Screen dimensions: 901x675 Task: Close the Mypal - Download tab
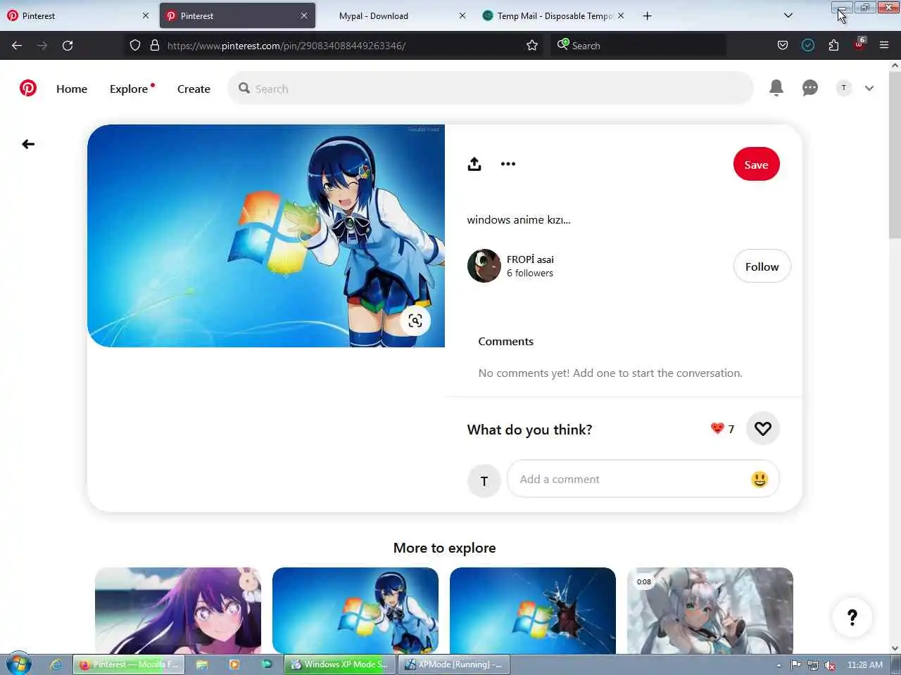[x=462, y=15]
